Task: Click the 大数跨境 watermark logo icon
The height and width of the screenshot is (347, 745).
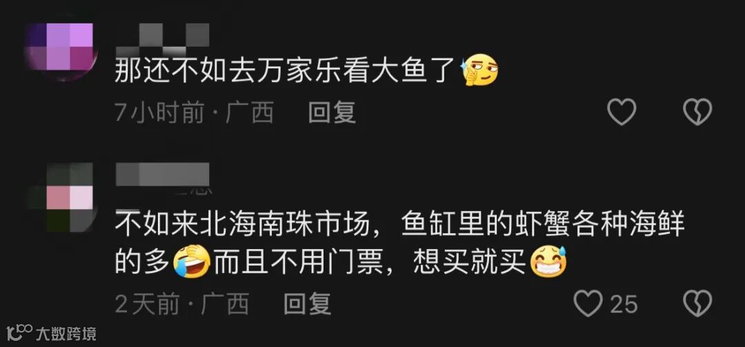Action: pyautogui.click(x=19, y=333)
